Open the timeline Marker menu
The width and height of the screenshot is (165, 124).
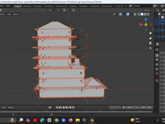[11, 107]
